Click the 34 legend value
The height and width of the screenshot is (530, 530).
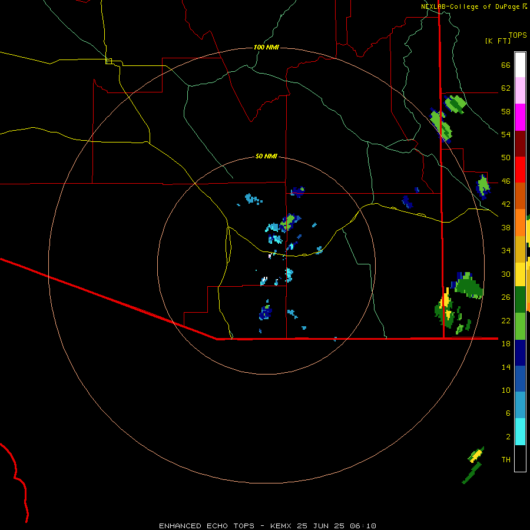pos(506,251)
